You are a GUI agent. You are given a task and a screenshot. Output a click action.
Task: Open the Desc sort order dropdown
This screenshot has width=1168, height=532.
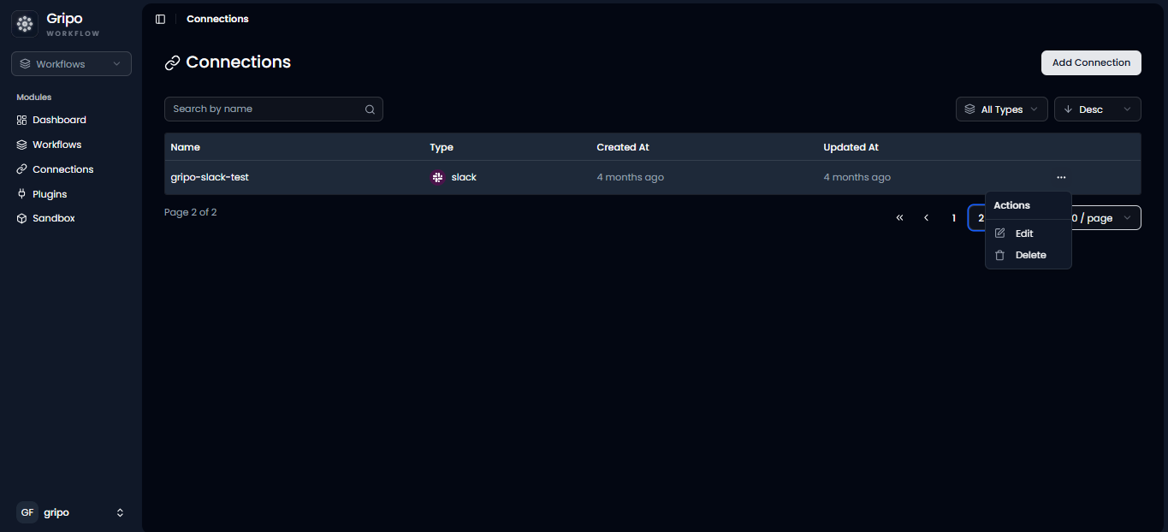click(1098, 109)
